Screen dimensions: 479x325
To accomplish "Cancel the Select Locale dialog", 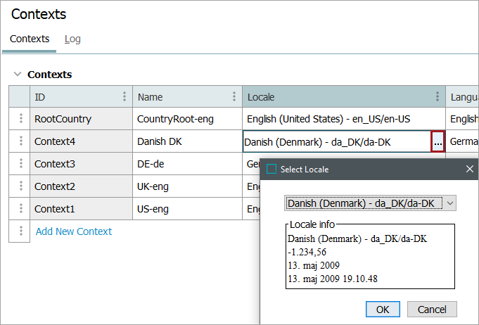I will (x=432, y=310).
